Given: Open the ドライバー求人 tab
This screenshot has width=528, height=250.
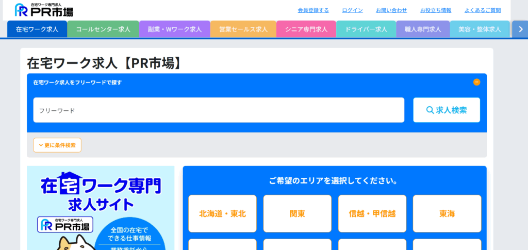Looking at the screenshot, I should [x=366, y=29].
